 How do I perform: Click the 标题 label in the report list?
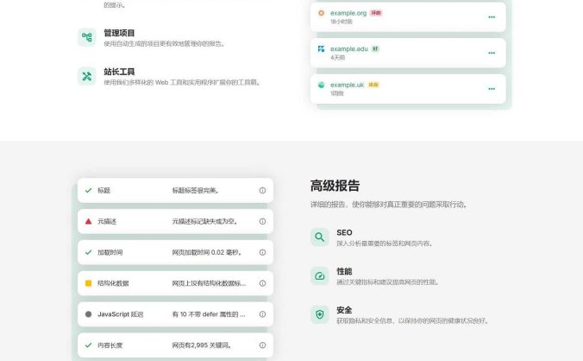click(103, 191)
